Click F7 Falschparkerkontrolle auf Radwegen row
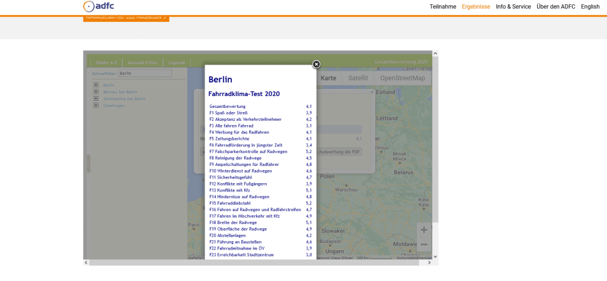Screen dimensions: 607x281 coord(261,151)
